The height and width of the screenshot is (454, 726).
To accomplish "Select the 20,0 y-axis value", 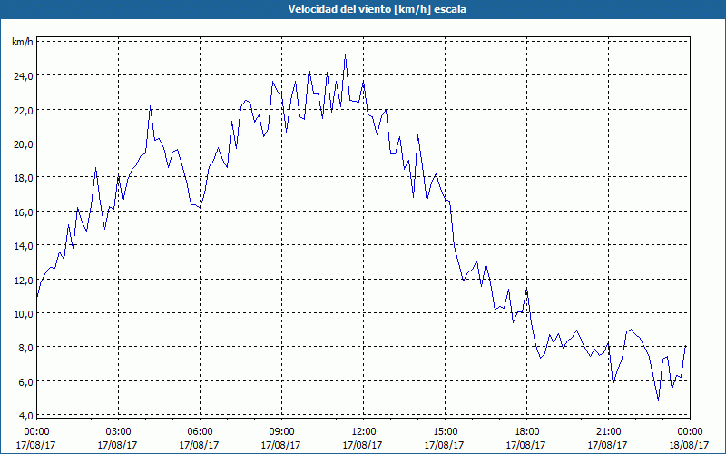I will 23,144.
